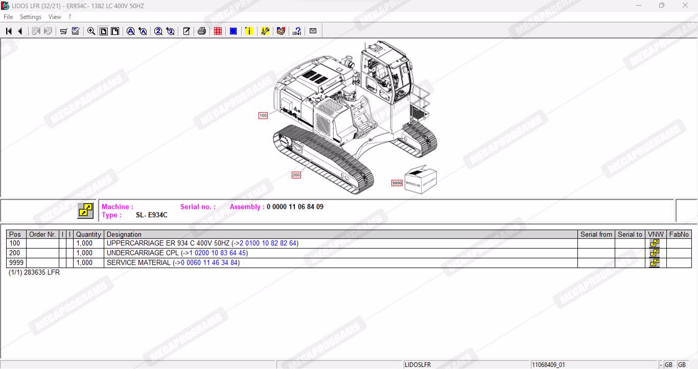Click the handshake icon

click(x=281, y=31)
